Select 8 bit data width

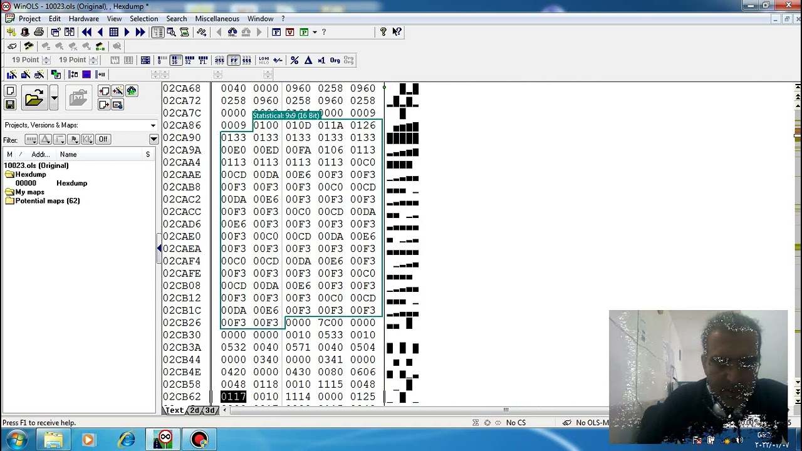tap(162, 60)
